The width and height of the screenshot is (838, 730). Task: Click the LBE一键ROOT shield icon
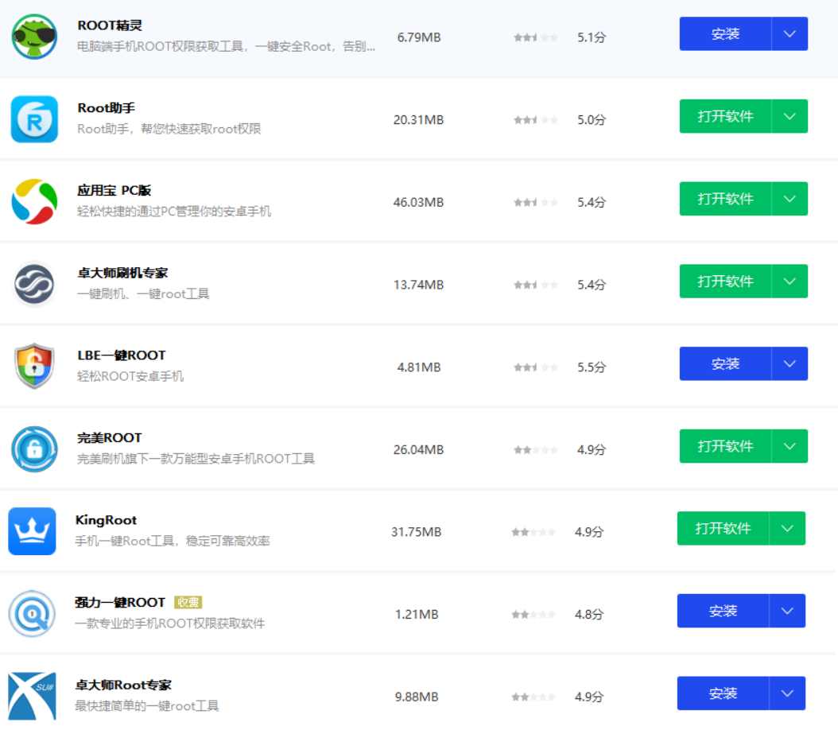(34, 367)
